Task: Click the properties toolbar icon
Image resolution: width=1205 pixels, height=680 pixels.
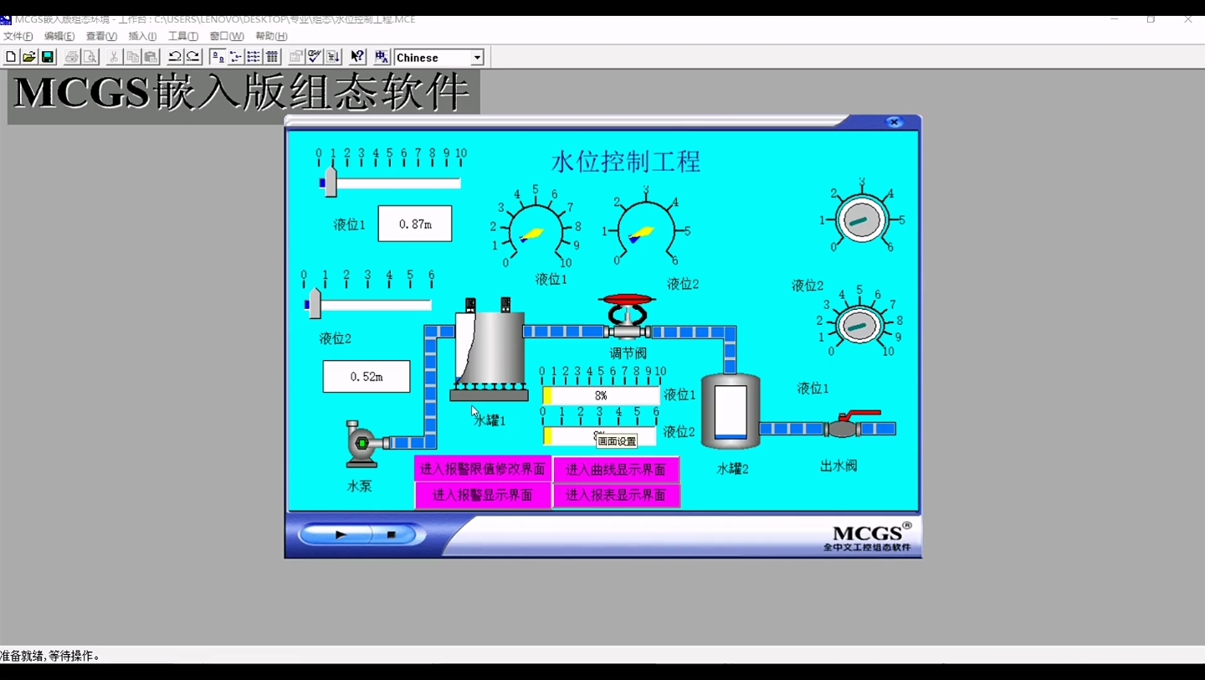Action: 296,57
